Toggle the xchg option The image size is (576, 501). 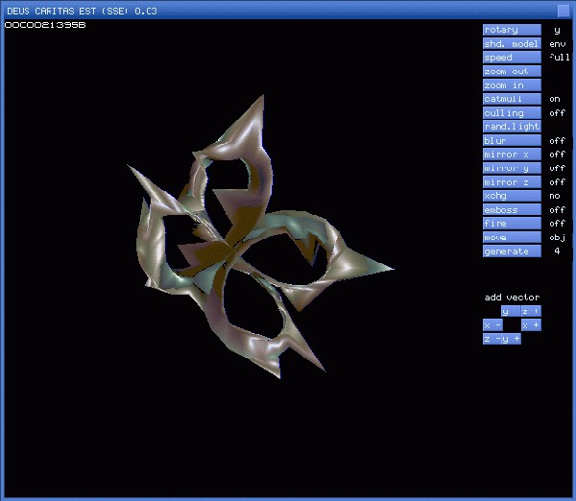point(512,196)
